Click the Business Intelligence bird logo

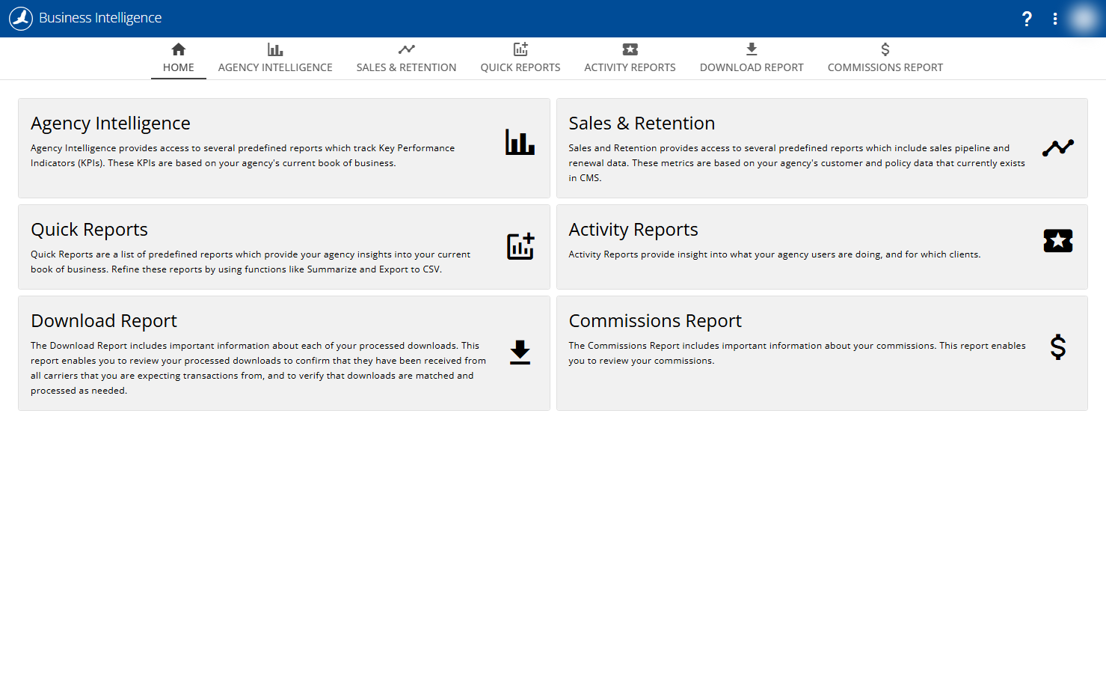point(21,18)
